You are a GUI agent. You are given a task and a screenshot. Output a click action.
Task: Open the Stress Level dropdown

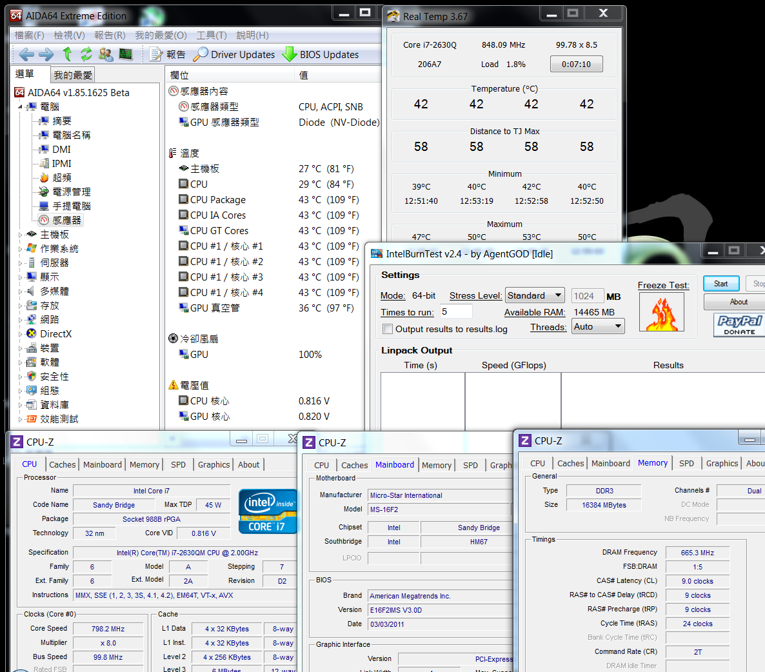click(535, 295)
